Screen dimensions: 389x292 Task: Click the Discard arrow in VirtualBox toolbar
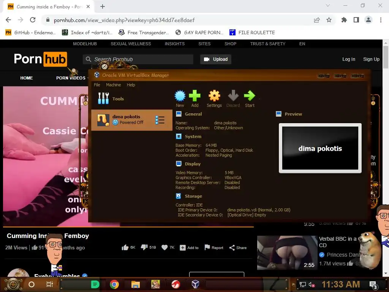233,96
